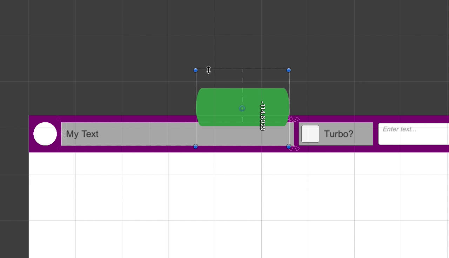Click the Enter text input field
Viewport: 449px width, 258px height.
413,134
